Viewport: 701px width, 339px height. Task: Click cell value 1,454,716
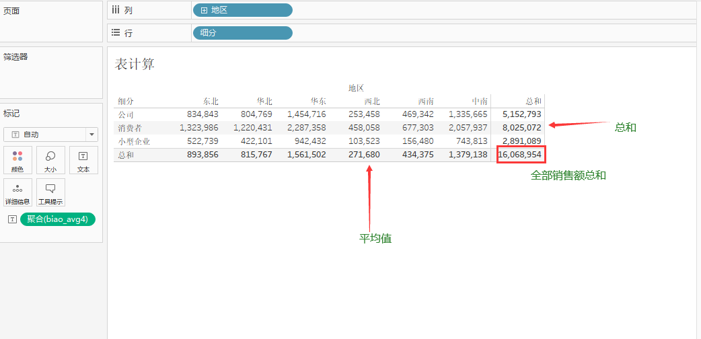[307, 114]
